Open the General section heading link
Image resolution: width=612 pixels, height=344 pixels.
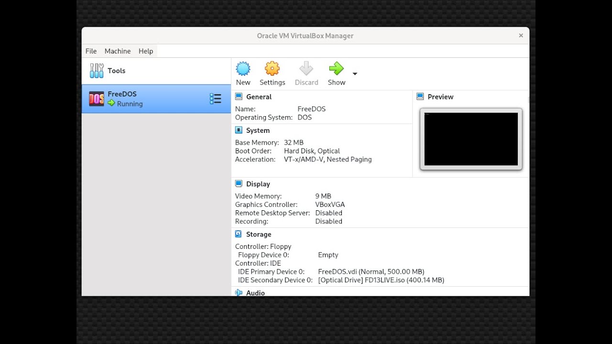tap(259, 97)
